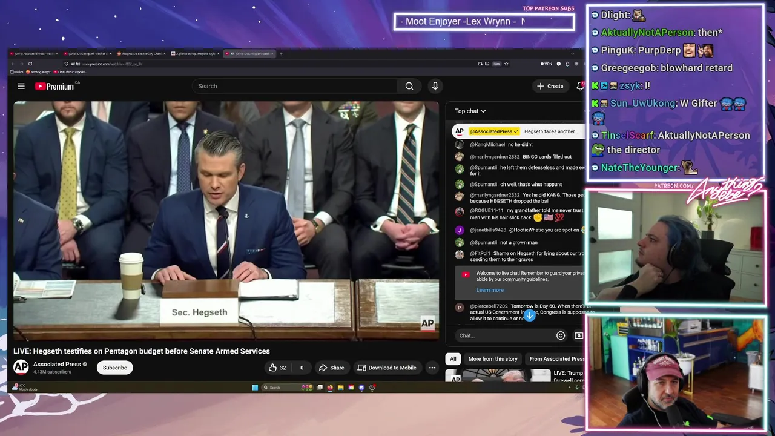Click the Create button
This screenshot has height=436, width=775.
tap(550, 86)
